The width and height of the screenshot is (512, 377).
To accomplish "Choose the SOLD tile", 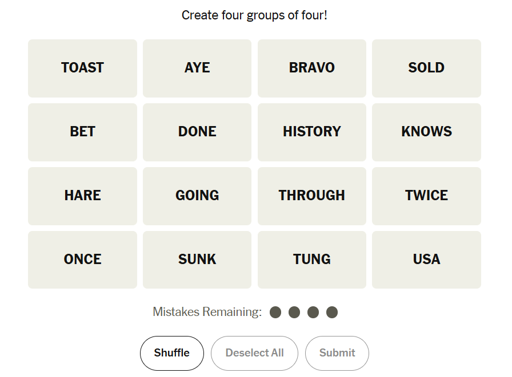I will (x=426, y=68).
